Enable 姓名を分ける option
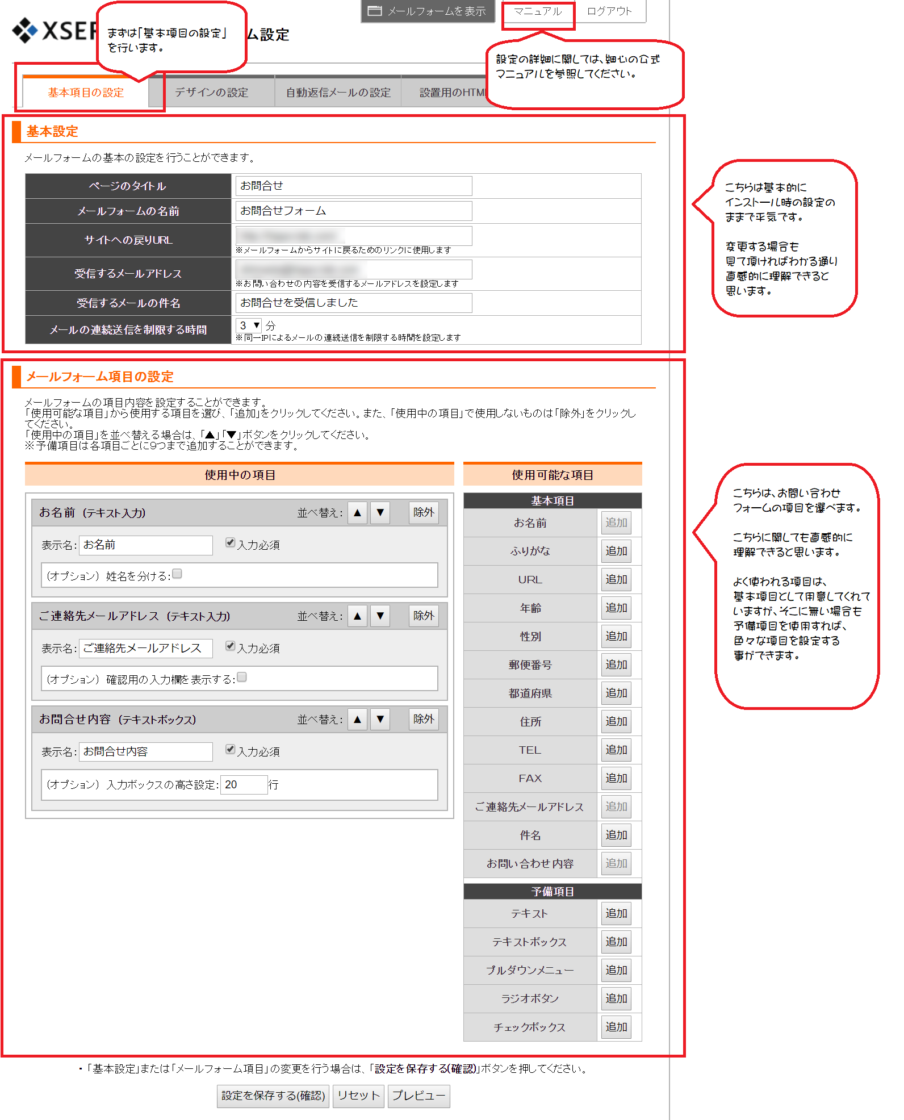 177,574
